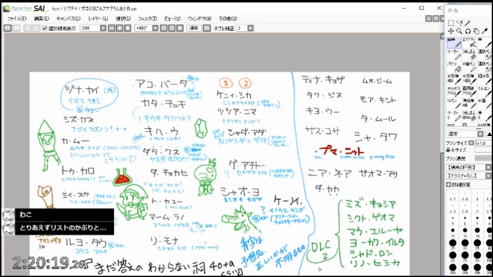
Task: Click the ブラシ濃度 brush density slider
Action: tap(484, 159)
